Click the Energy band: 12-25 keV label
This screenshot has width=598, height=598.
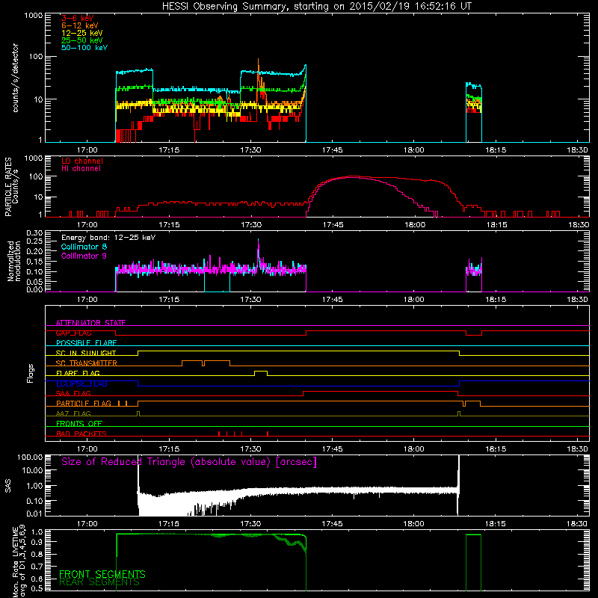[x=108, y=238]
